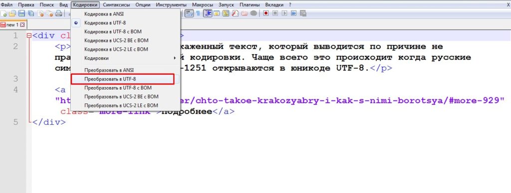The width and height of the screenshot is (511, 193).
Task: Toggle Show all characters pilcrow icon
Action: 198,13
